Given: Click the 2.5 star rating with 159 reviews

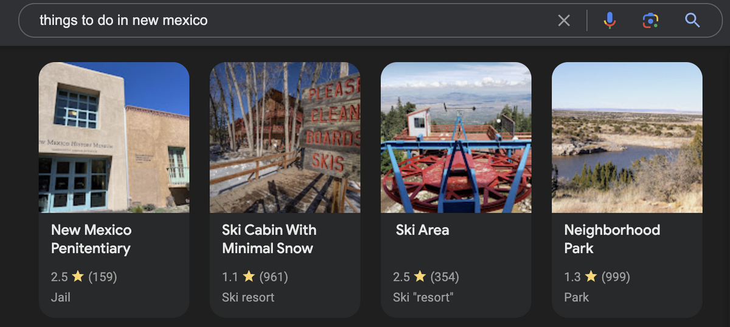Looking at the screenshot, I should coord(84,277).
